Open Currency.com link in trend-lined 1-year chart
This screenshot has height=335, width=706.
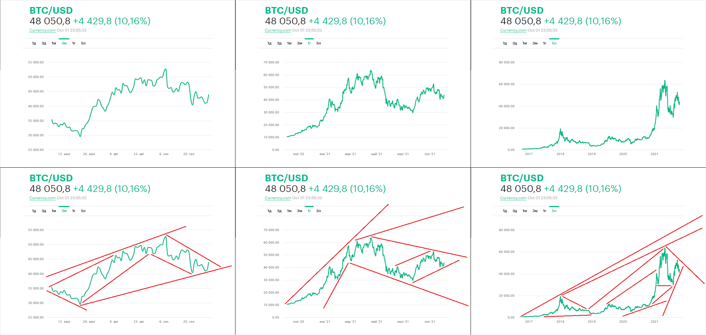coord(278,198)
